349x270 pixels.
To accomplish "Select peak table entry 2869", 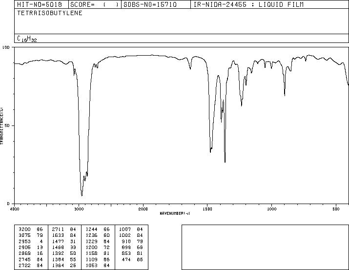I will click(x=24, y=253).
